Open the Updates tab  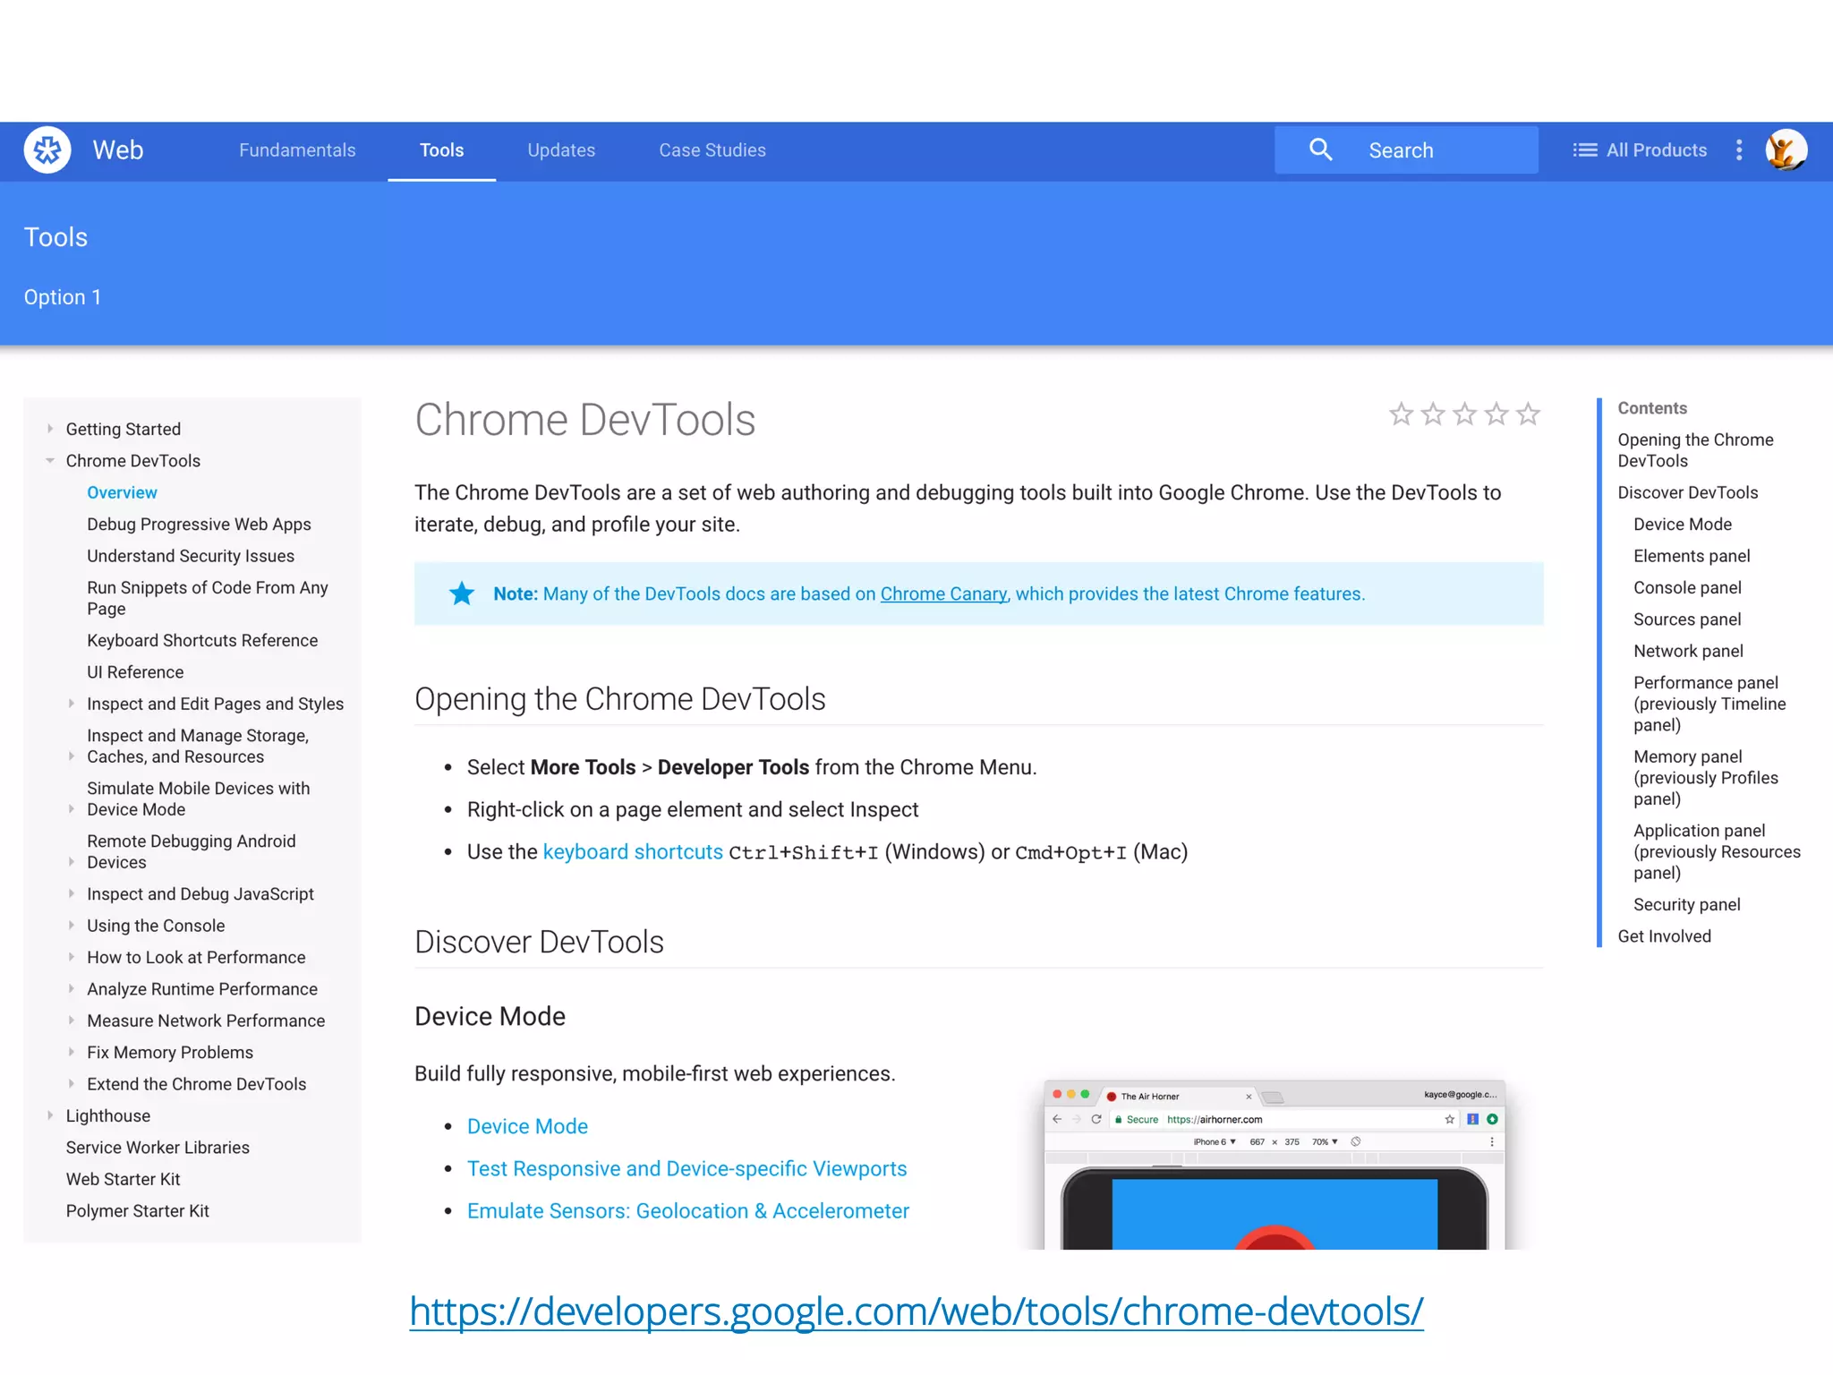pyautogui.click(x=561, y=150)
